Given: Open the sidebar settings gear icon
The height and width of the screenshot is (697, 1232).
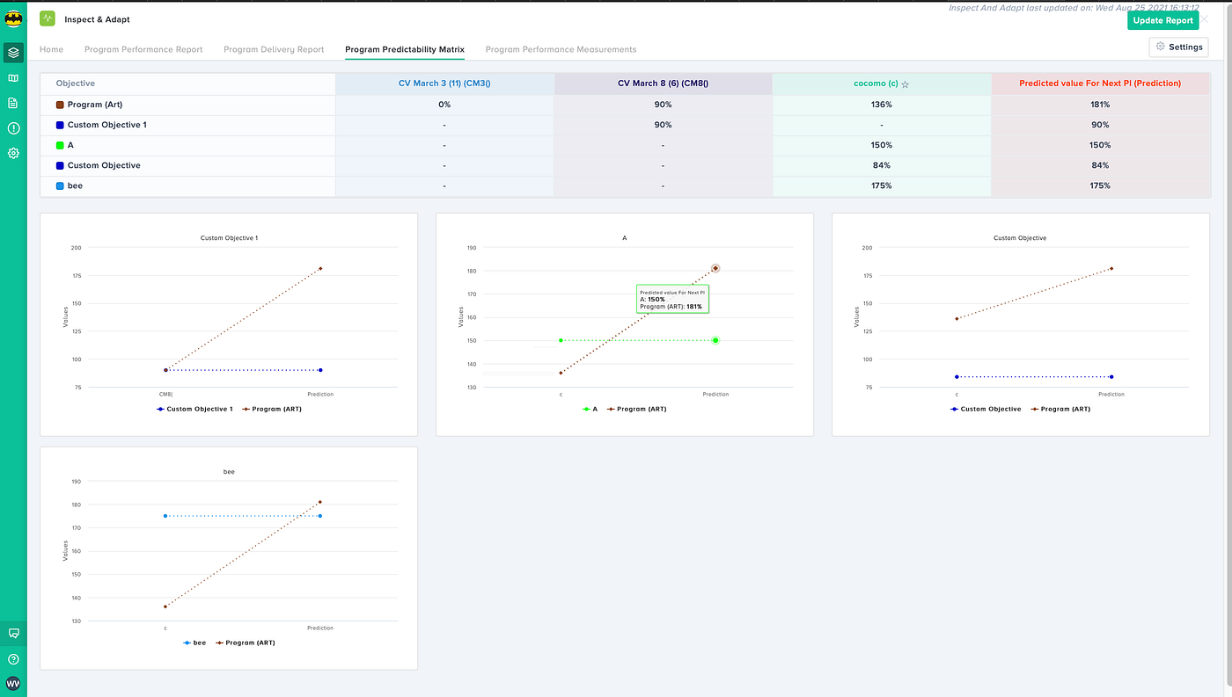Looking at the screenshot, I should (12, 152).
